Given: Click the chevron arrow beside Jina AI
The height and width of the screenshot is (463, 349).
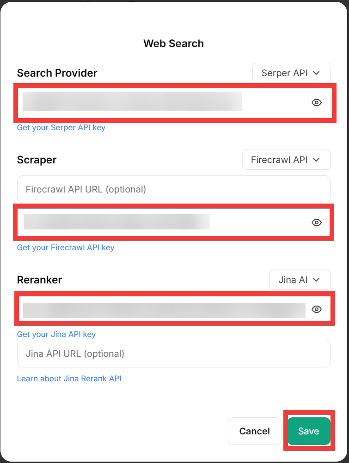Looking at the screenshot, I should pyautogui.click(x=317, y=280).
